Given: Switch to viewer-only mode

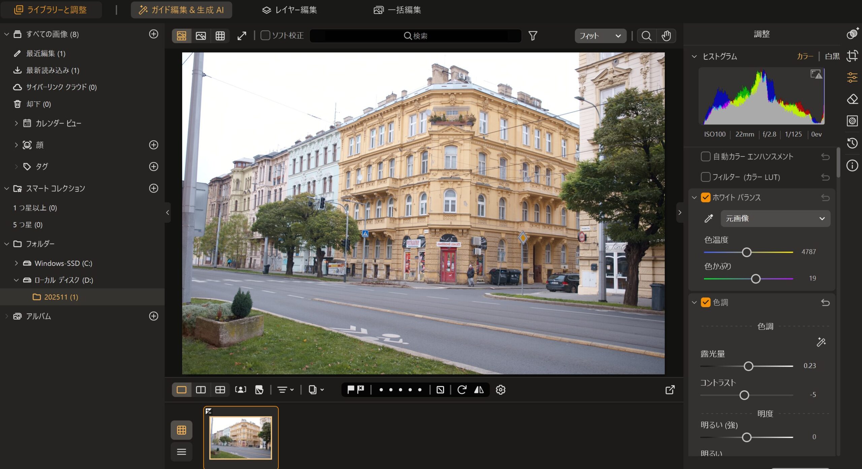Looking at the screenshot, I should [x=201, y=36].
